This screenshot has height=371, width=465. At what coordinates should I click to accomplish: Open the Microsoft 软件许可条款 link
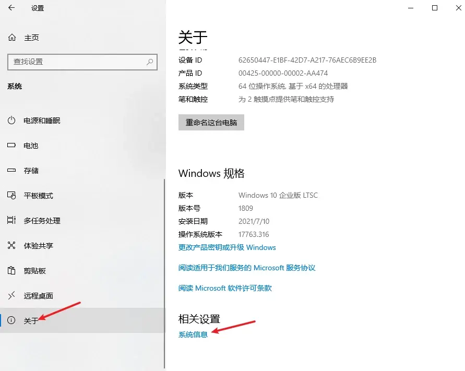point(224,288)
